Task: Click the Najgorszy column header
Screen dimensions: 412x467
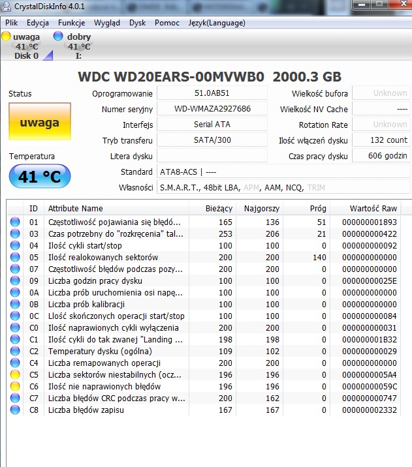Action: [260, 208]
